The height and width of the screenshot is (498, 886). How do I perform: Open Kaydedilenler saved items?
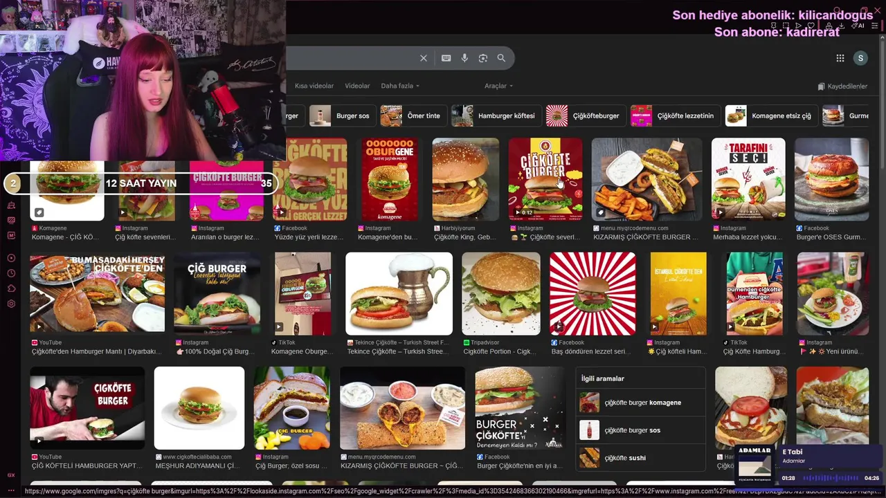842,86
